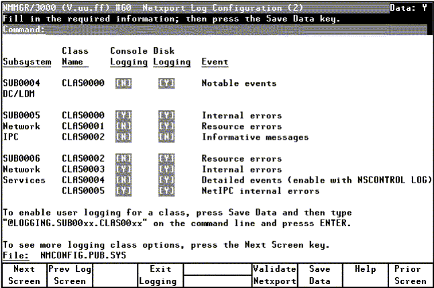Click the Prior Screen function key
434x288 pixels.
pyautogui.click(x=411, y=275)
